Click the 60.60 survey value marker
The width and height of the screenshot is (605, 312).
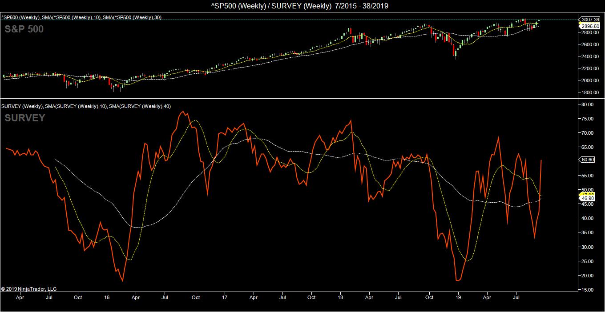coord(588,160)
